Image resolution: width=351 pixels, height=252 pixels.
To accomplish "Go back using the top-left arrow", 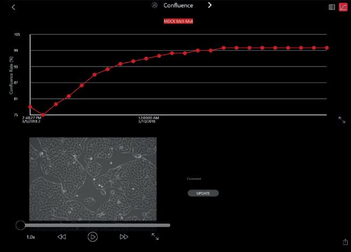I will click(x=13, y=7).
